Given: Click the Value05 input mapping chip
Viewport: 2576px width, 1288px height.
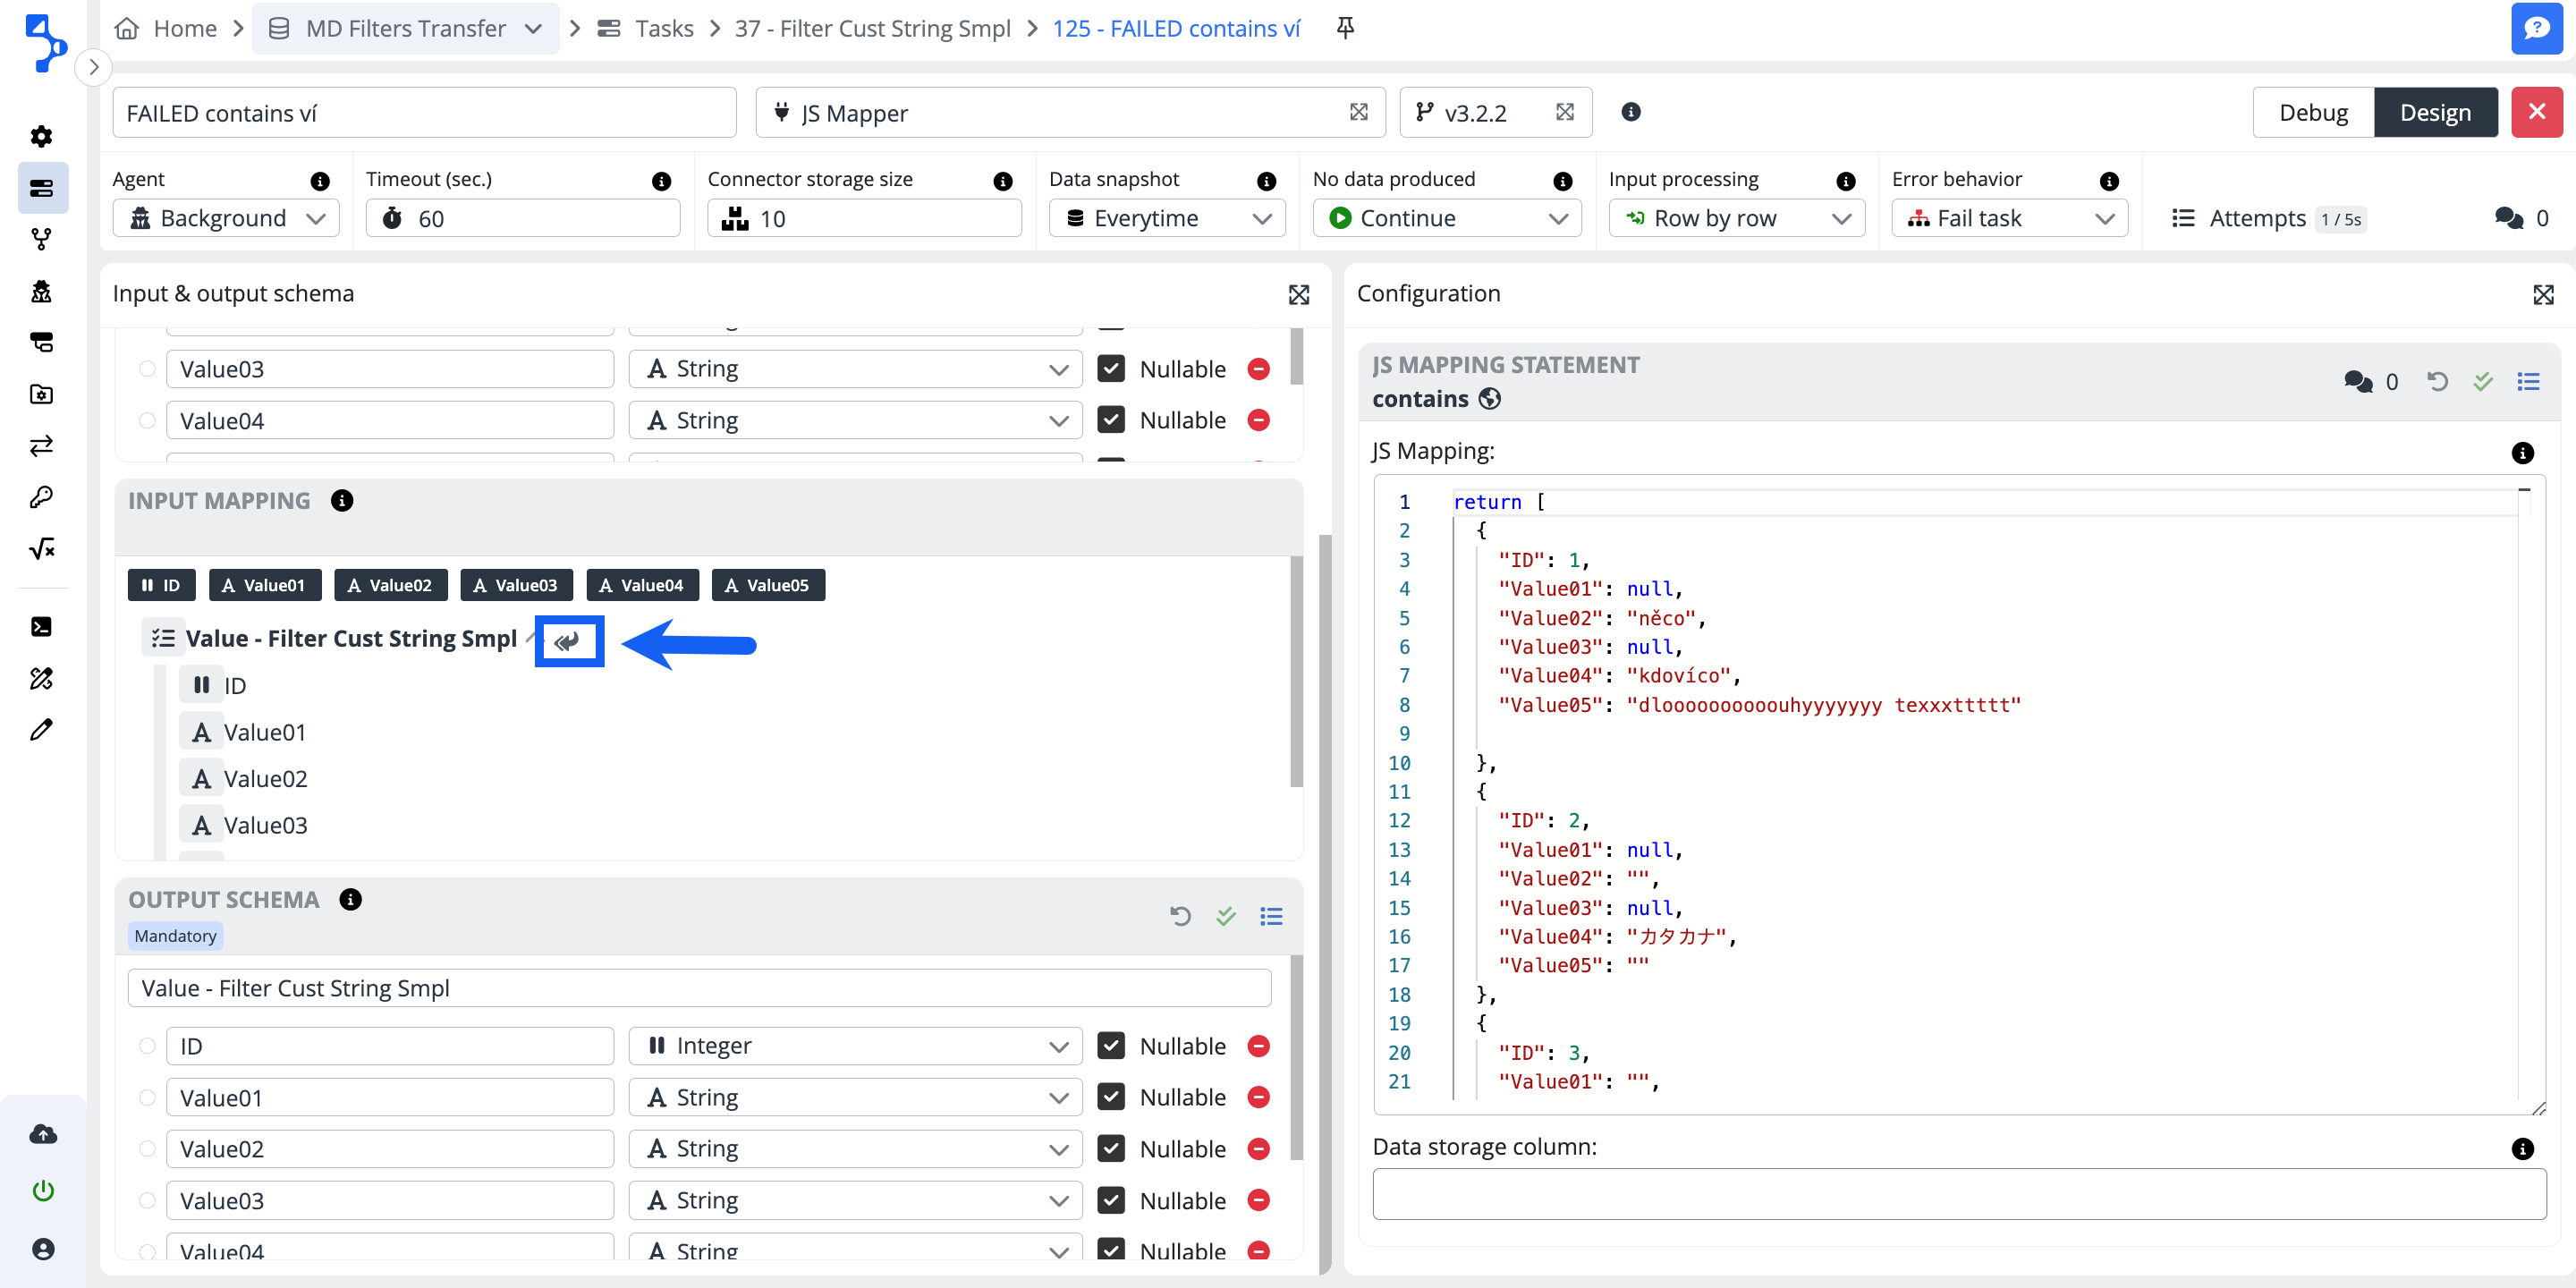Looking at the screenshot, I should [767, 585].
